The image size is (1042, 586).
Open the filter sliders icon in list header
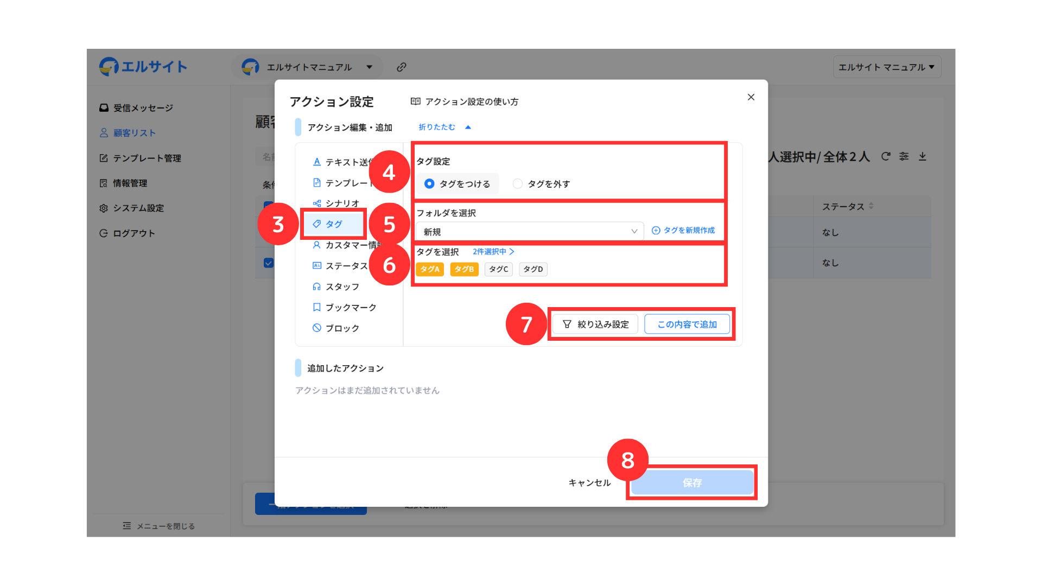(x=904, y=156)
